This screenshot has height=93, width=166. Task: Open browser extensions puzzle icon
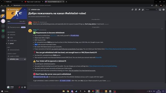(156, 5)
